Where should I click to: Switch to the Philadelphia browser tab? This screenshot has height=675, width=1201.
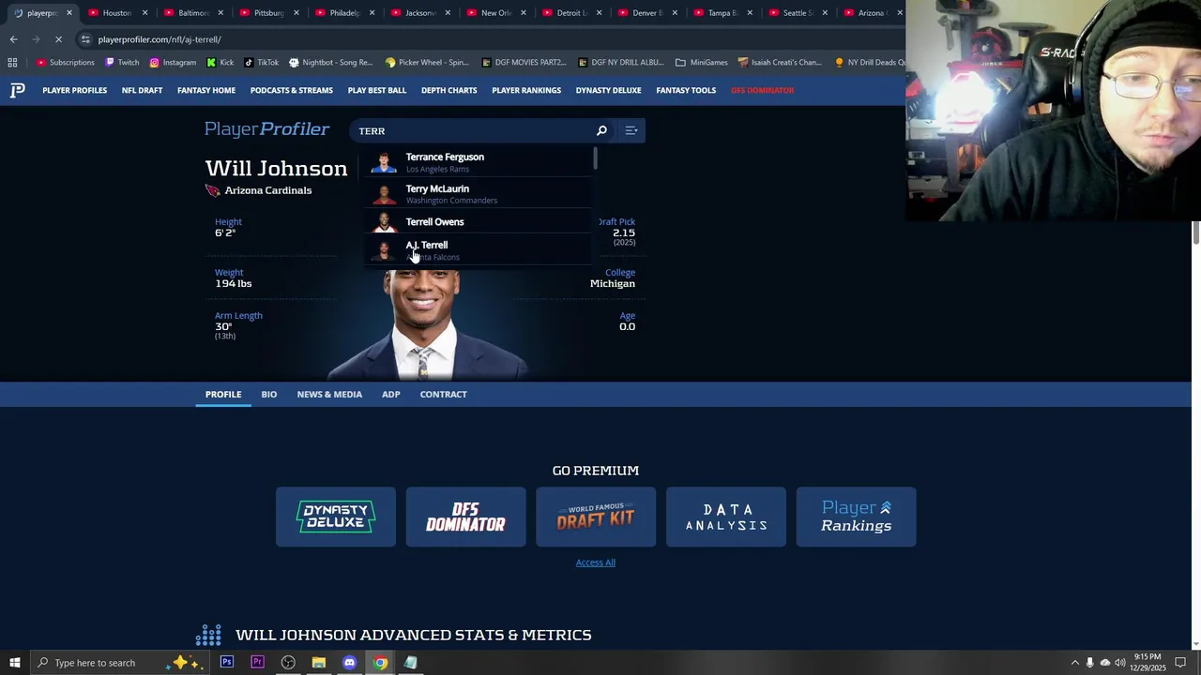pyautogui.click(x=344, y=13)
